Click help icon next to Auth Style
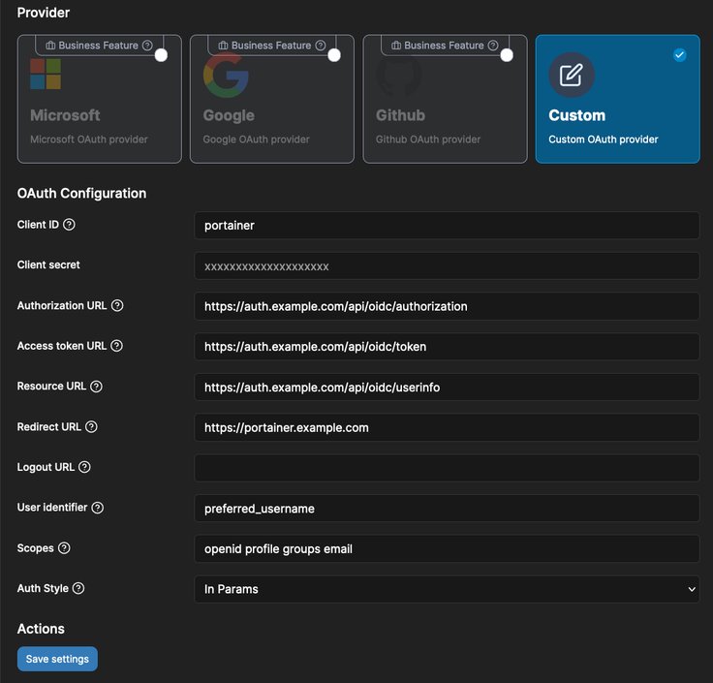The height and width of the screenshot is (683, 713). (x=78, y=588)
